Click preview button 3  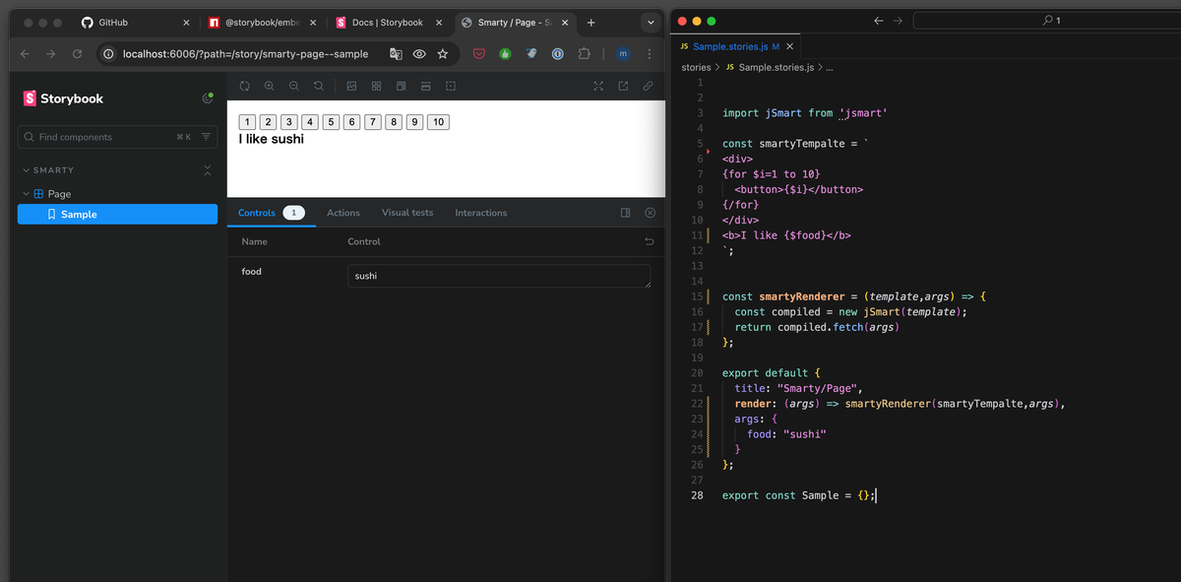click(289, 122)
